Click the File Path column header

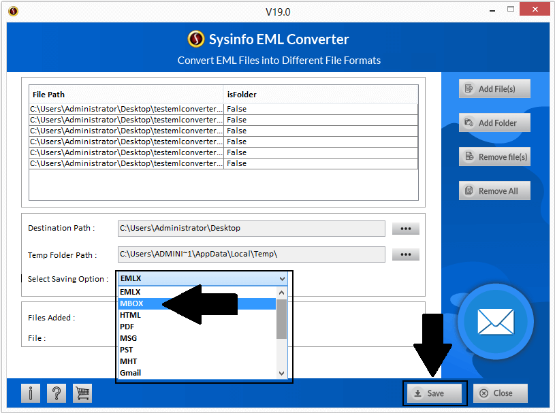tap(127, 95)
